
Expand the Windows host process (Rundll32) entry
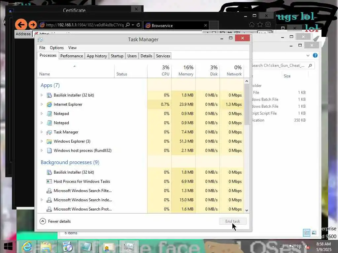[42, 151]
